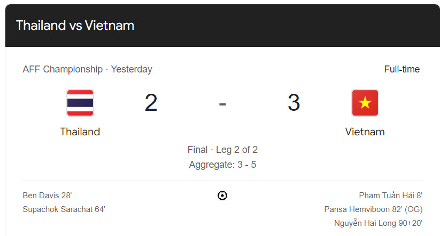Select goal scorer Ben Davis 28'
Image resolution: width=440 pixels, height=236 pixels.
(47, 196)
